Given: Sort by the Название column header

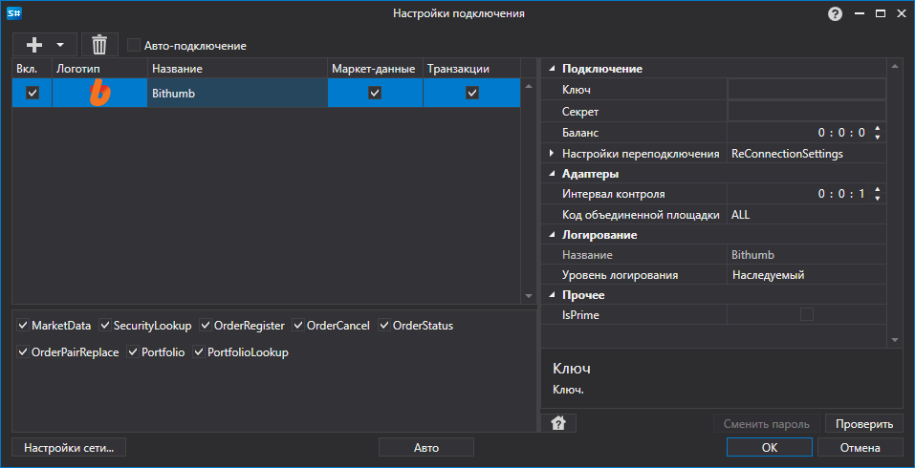Looking at the screenshot, I should point(237,69).
